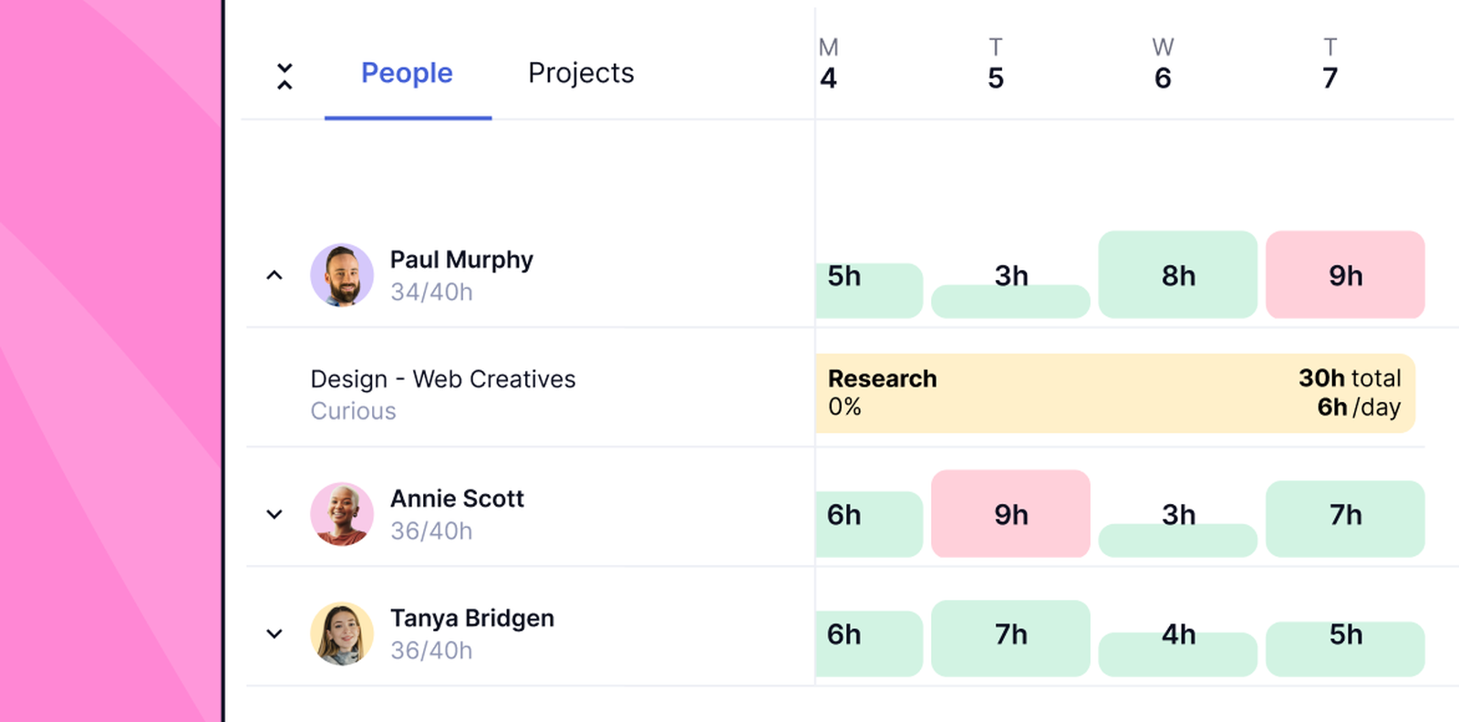Select Paul Murphy's red 9h Thursday block
Image resolution: width=1459 pixels, height=722 pixels.
pos(1345,274)
